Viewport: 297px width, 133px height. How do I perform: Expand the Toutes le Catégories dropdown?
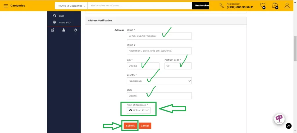pos(72,6)
